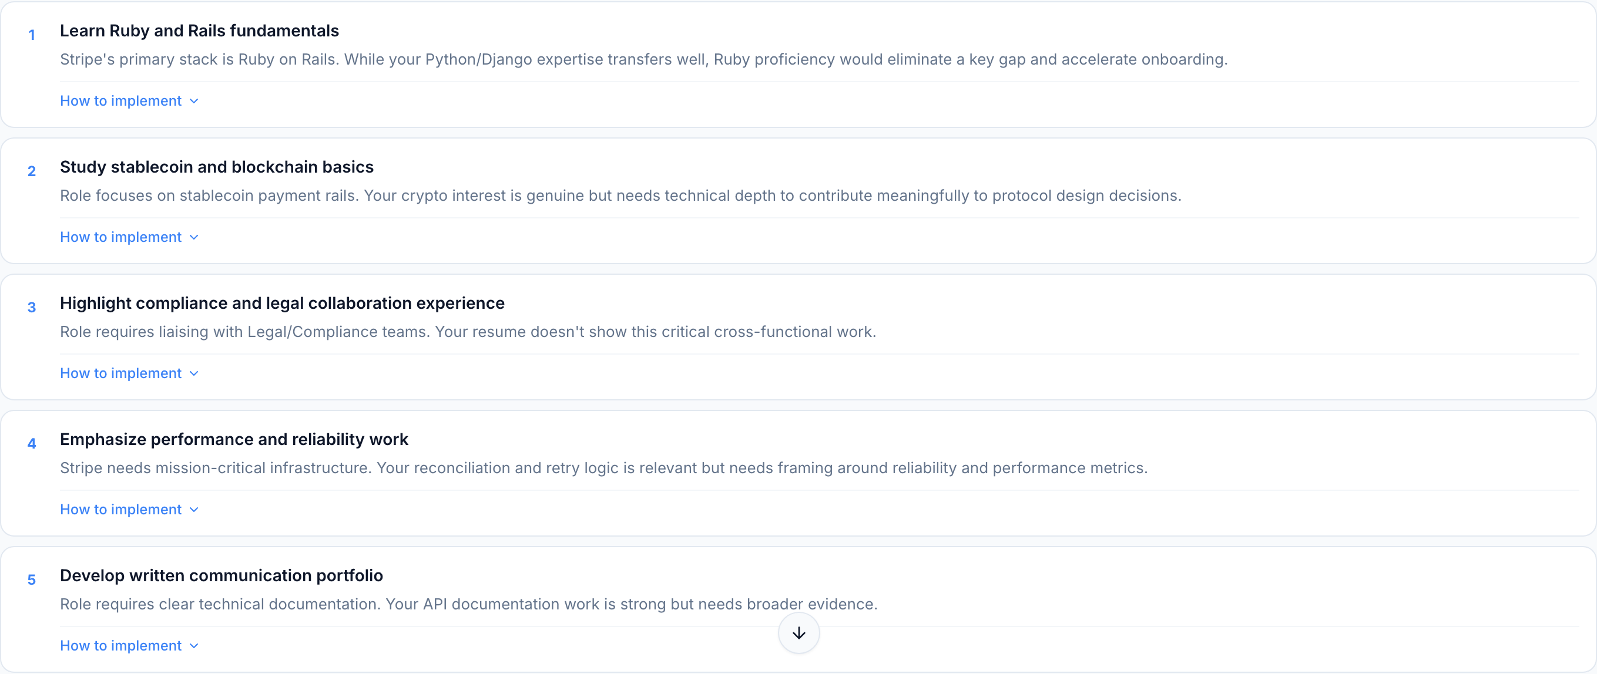
Task: Click chevron beside Ruby and Rails How to implement
Action: tap(194, 101)
